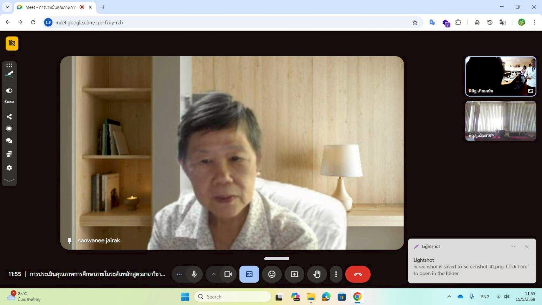Open File Explorer from the taskbar
The width and height of the screenshot is (542, 305).
[311, 297]
